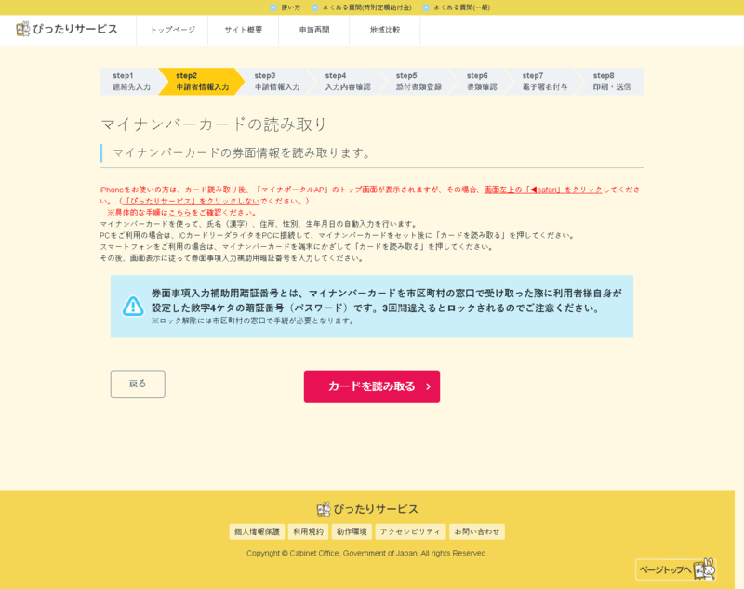Open アクセシビリティ footer link
The height and width of the screenshot is (589, 744).
pyautogui.click(x=410, y=531)
